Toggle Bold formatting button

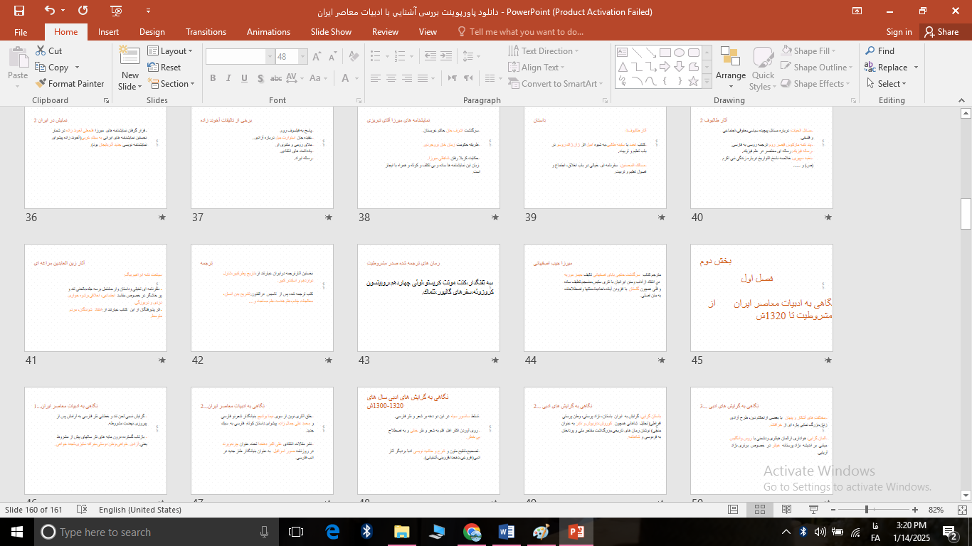coord(213,78)
